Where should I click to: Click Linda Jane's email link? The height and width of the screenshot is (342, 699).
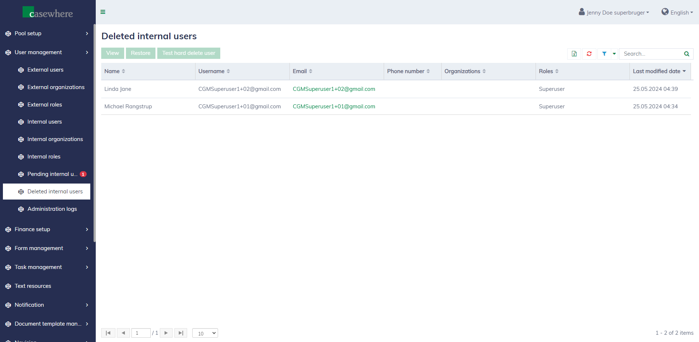click(x=334, y=89)
